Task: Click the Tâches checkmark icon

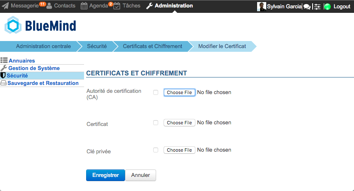Action: click(x=117, y=6)
